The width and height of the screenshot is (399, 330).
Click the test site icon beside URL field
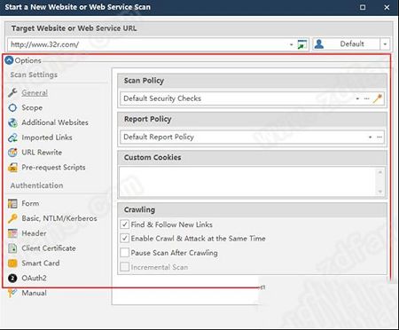302,44
